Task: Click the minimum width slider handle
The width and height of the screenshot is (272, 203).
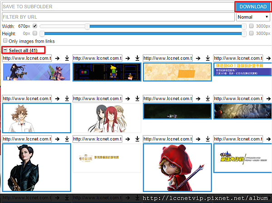Action: pos(87,26)
